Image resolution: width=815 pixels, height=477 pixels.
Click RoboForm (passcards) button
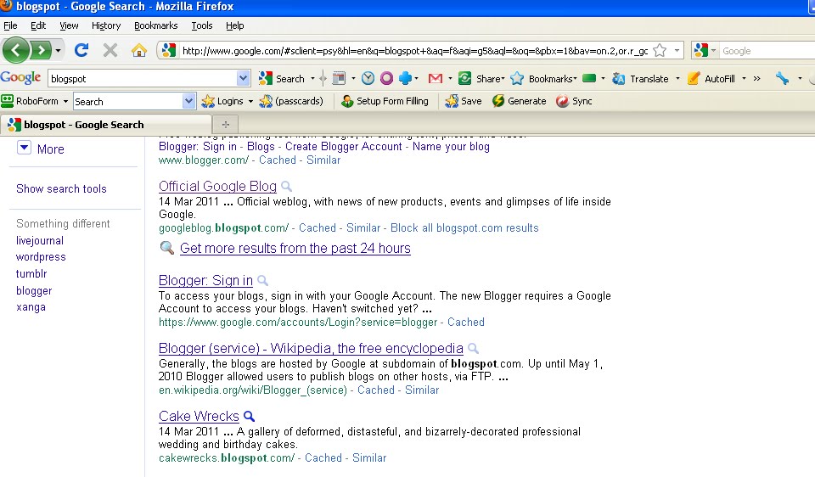coord(291,101)
